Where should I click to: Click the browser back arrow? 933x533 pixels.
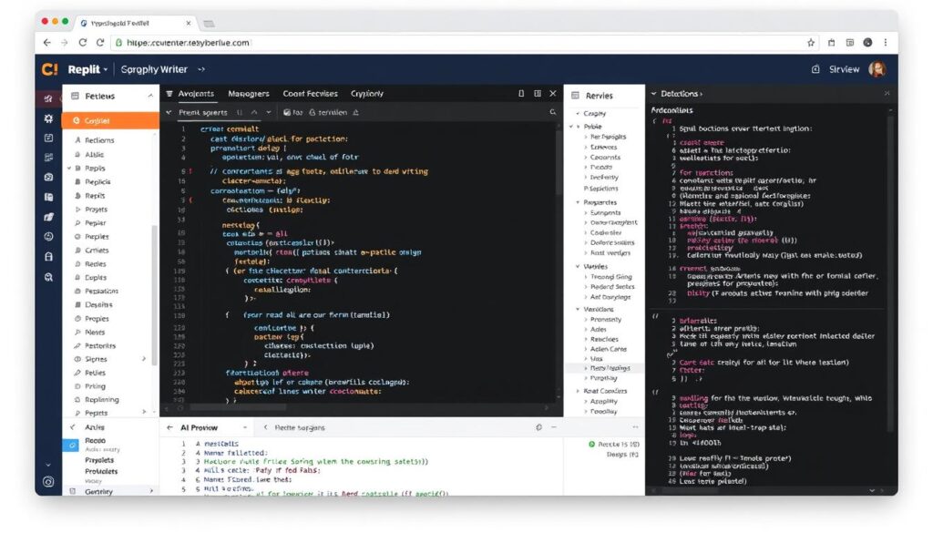47,43
